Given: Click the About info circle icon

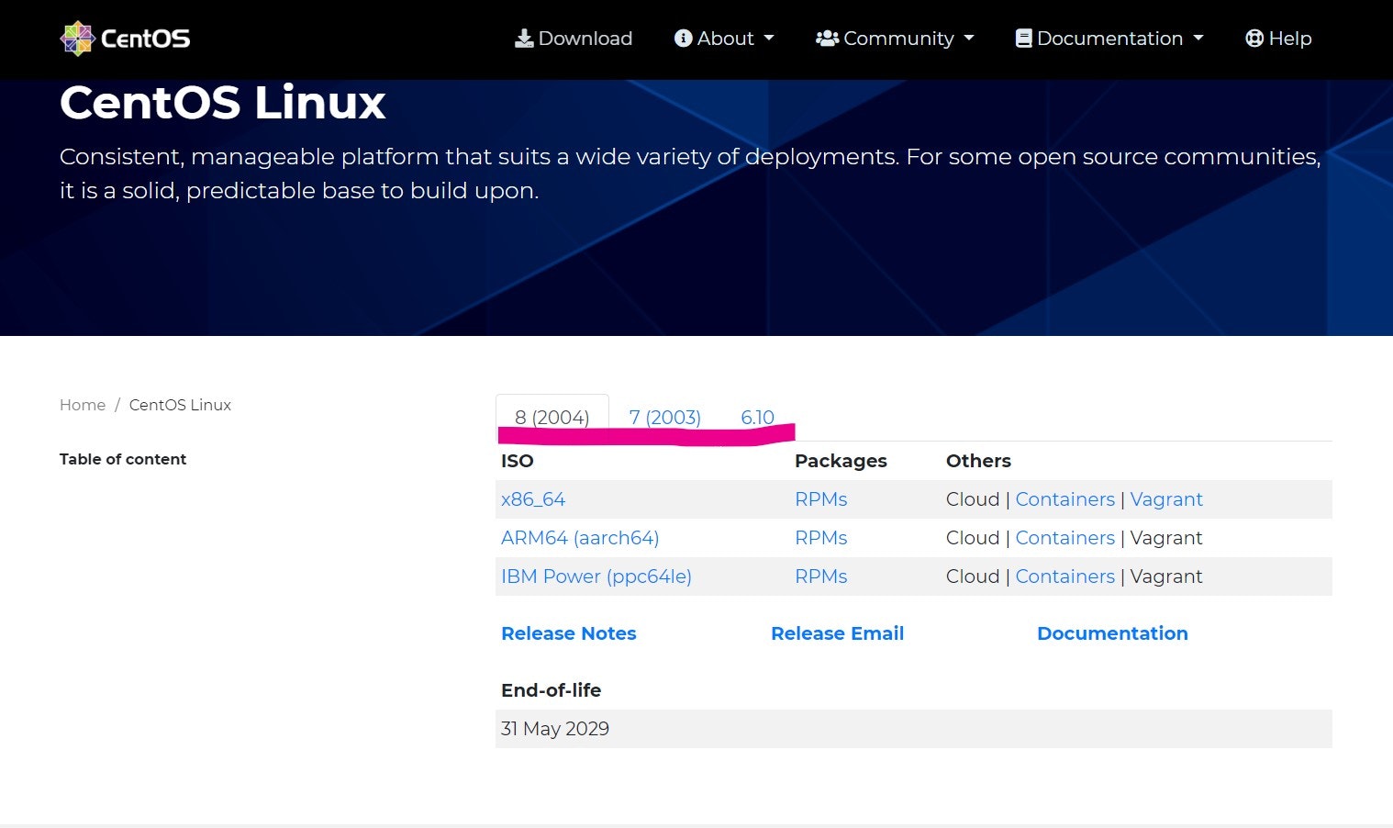Looking at the screenshot, I should pos(683,39).
